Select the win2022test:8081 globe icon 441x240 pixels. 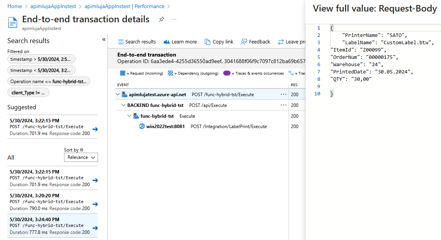point(141,126)
